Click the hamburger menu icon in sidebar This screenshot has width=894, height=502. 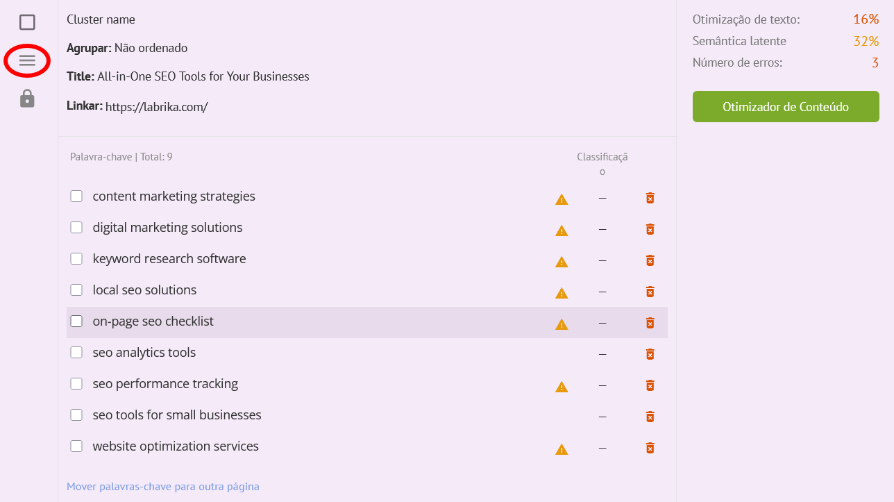pos(27,60)
